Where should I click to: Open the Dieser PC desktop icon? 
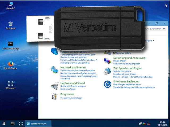tap(11, 5)
